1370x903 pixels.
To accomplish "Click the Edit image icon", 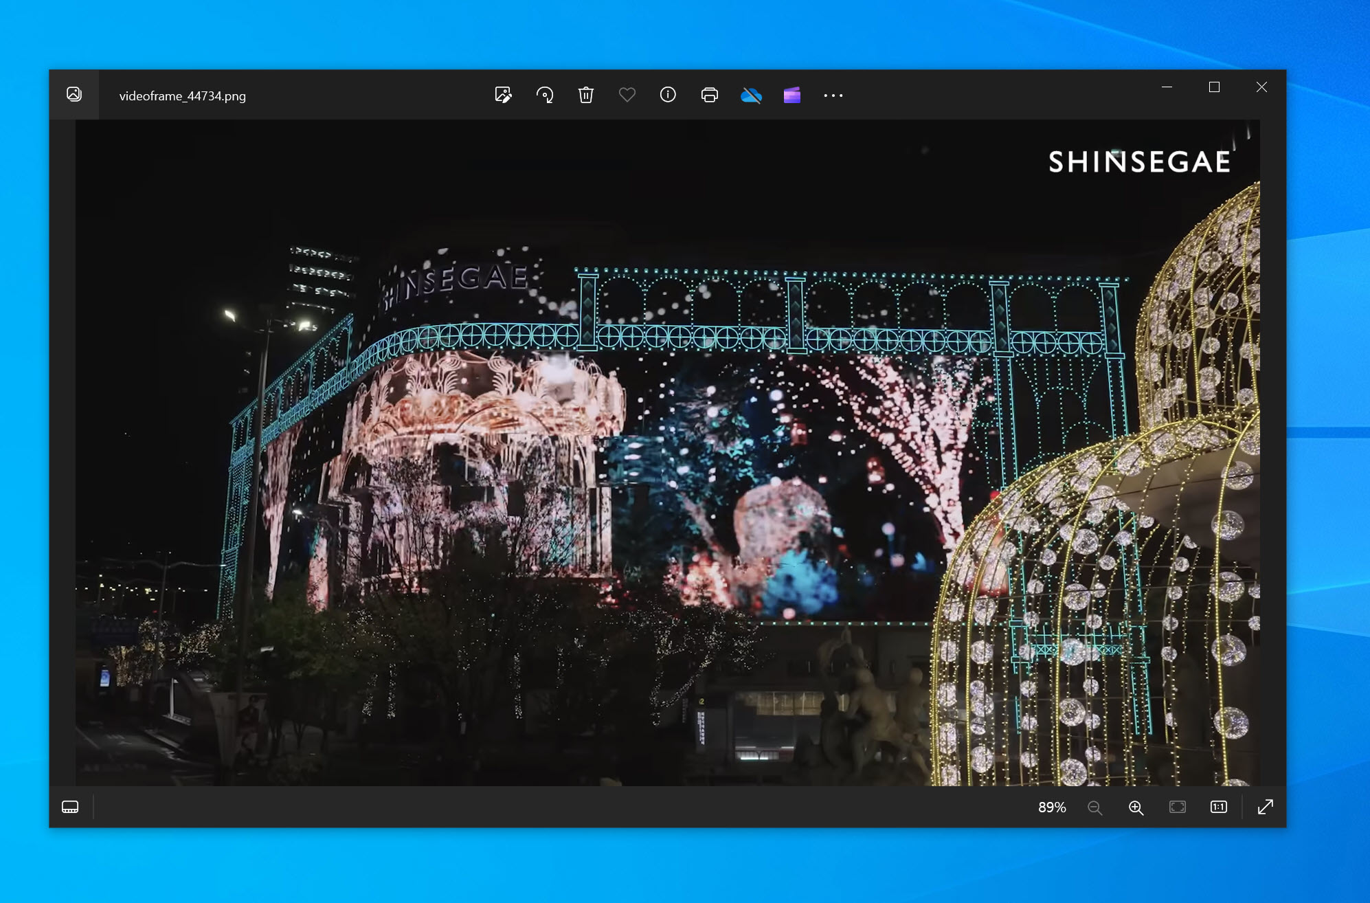I will click(x=503, y=95).
